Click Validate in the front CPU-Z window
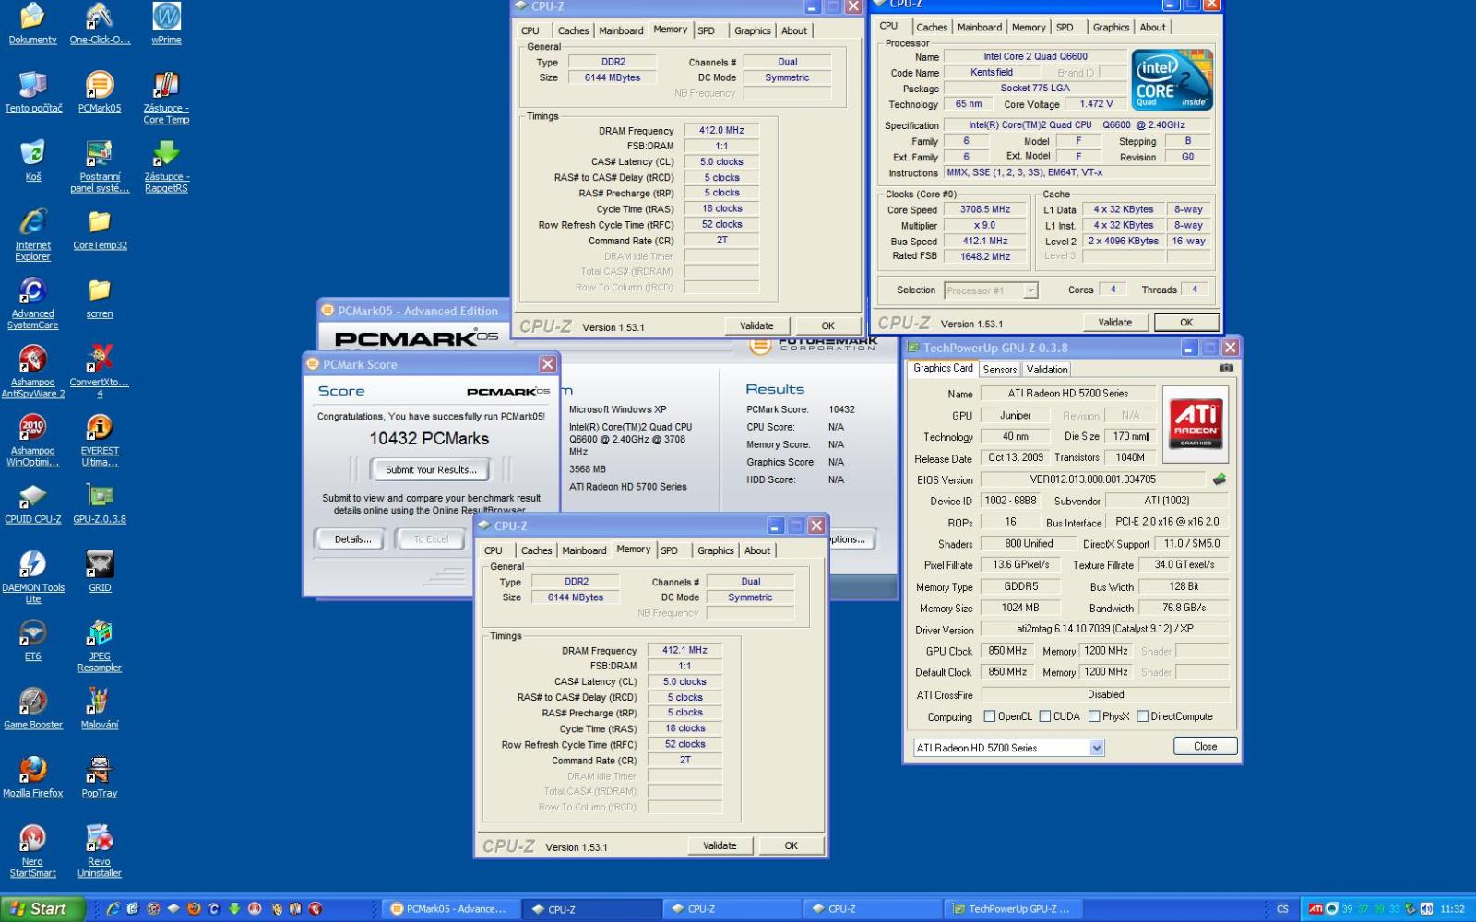The image size is (1476, 922). coord(720,845)
